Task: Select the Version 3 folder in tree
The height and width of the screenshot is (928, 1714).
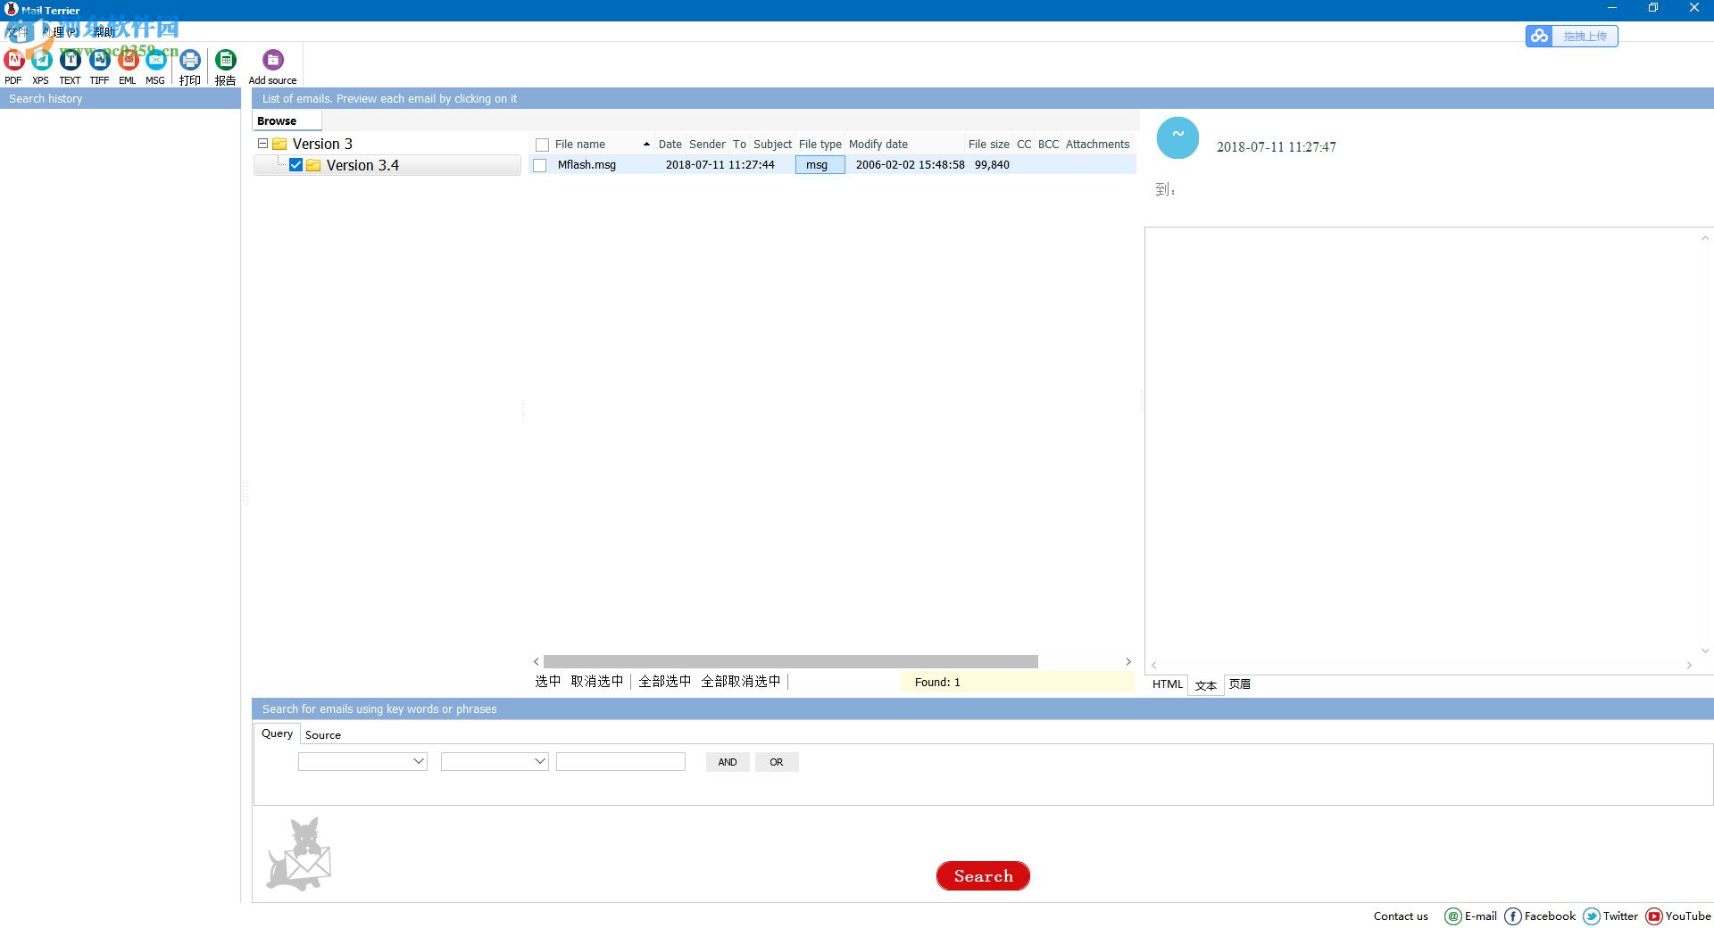Action: (322, 144)
